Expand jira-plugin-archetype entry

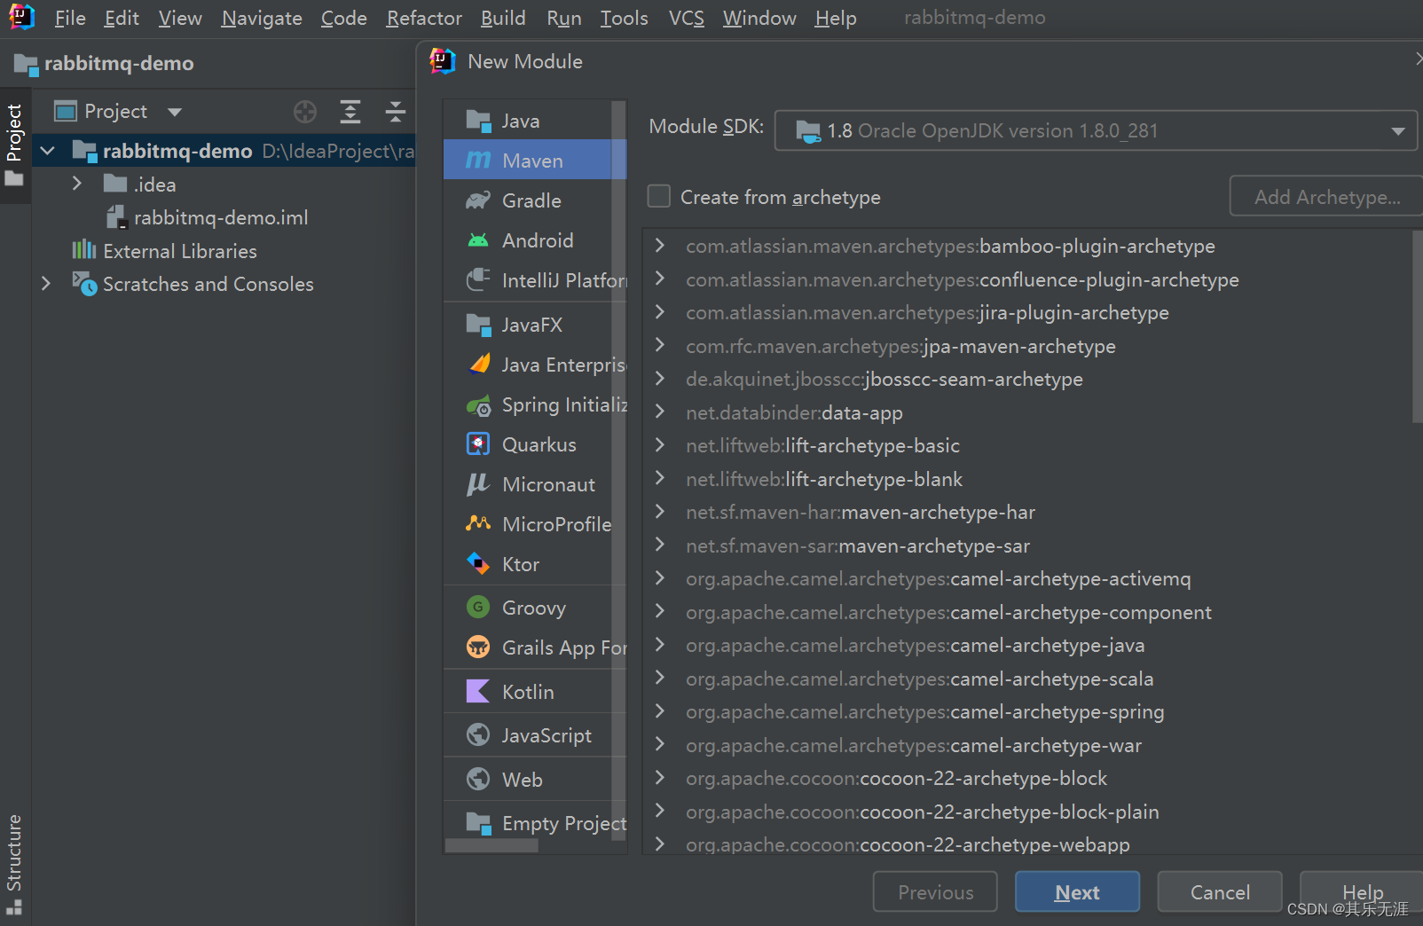point(660,312)
